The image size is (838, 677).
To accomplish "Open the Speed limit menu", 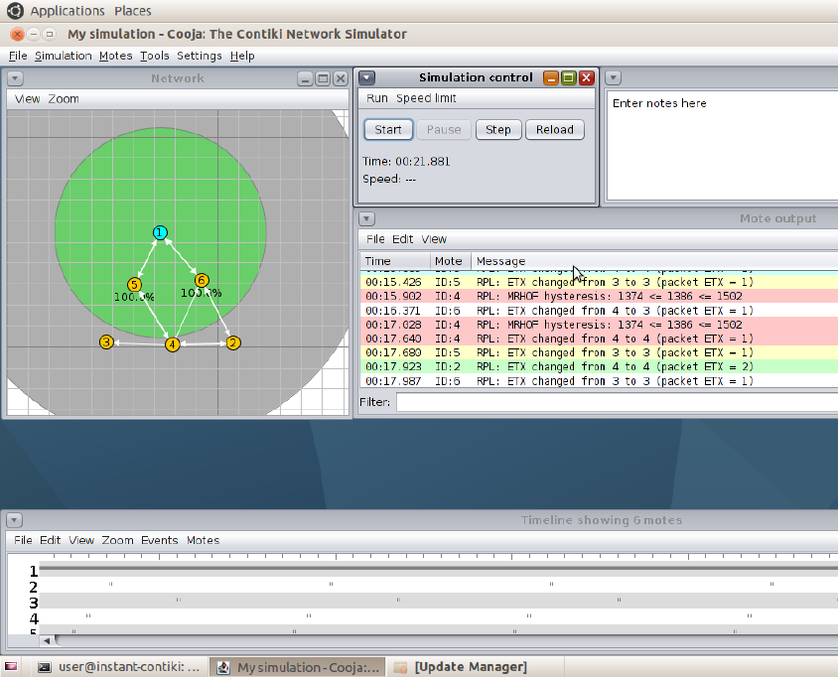I will click(426, 98).
